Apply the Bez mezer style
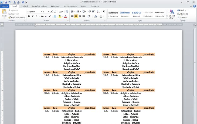The image size is (197, 124). (113, 14)
